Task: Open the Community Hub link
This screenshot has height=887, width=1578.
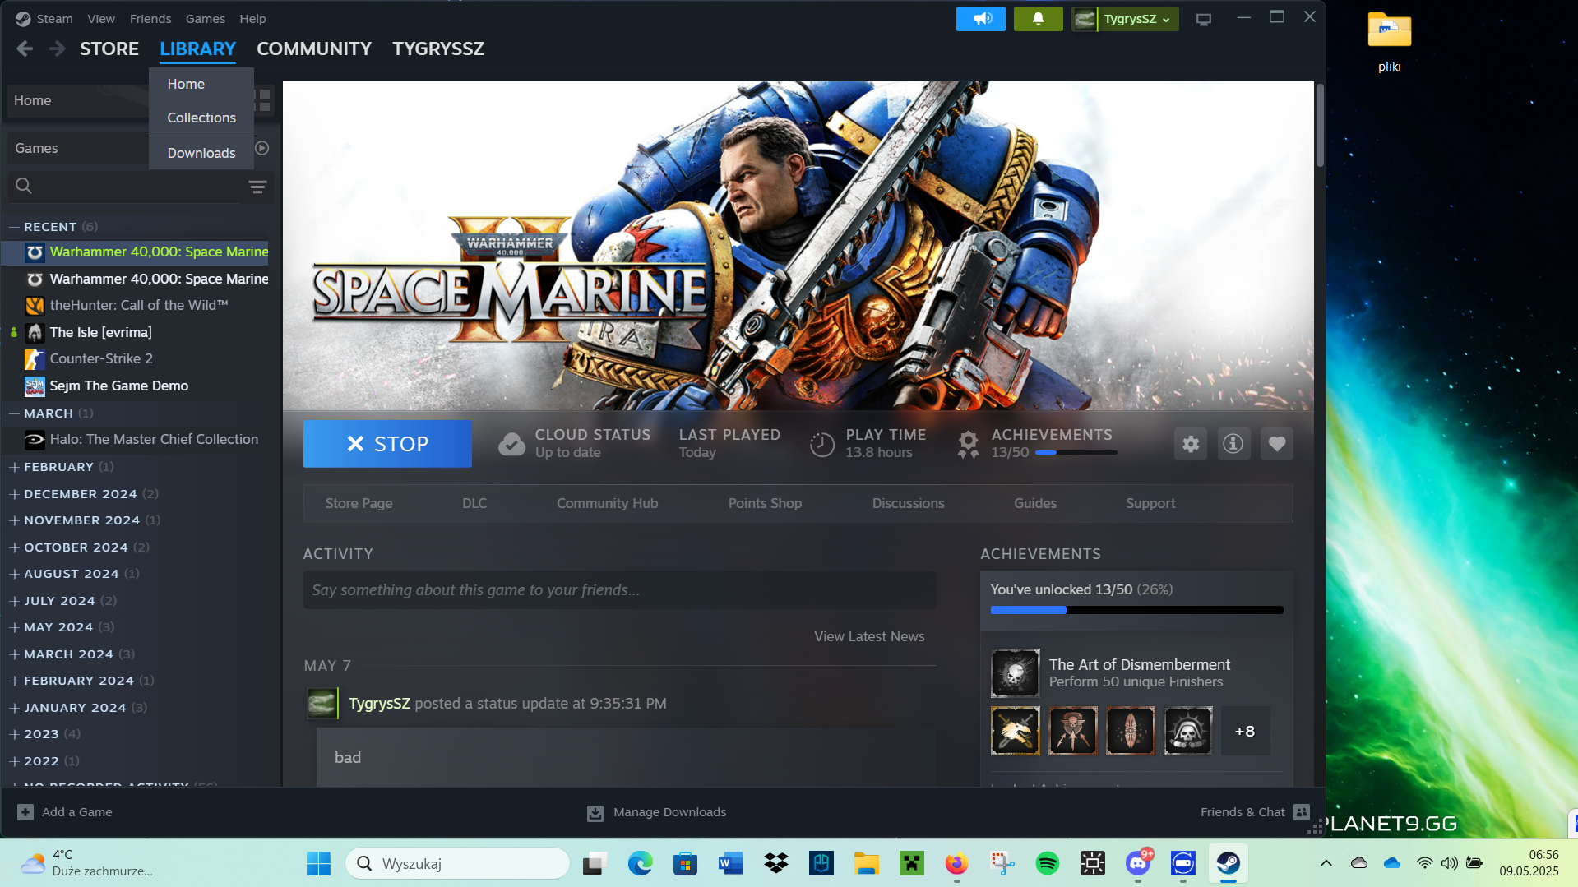Action: 607,503
